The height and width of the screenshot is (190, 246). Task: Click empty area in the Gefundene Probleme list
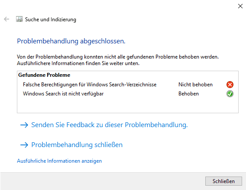pyautogui.click(x=128, y=105)
